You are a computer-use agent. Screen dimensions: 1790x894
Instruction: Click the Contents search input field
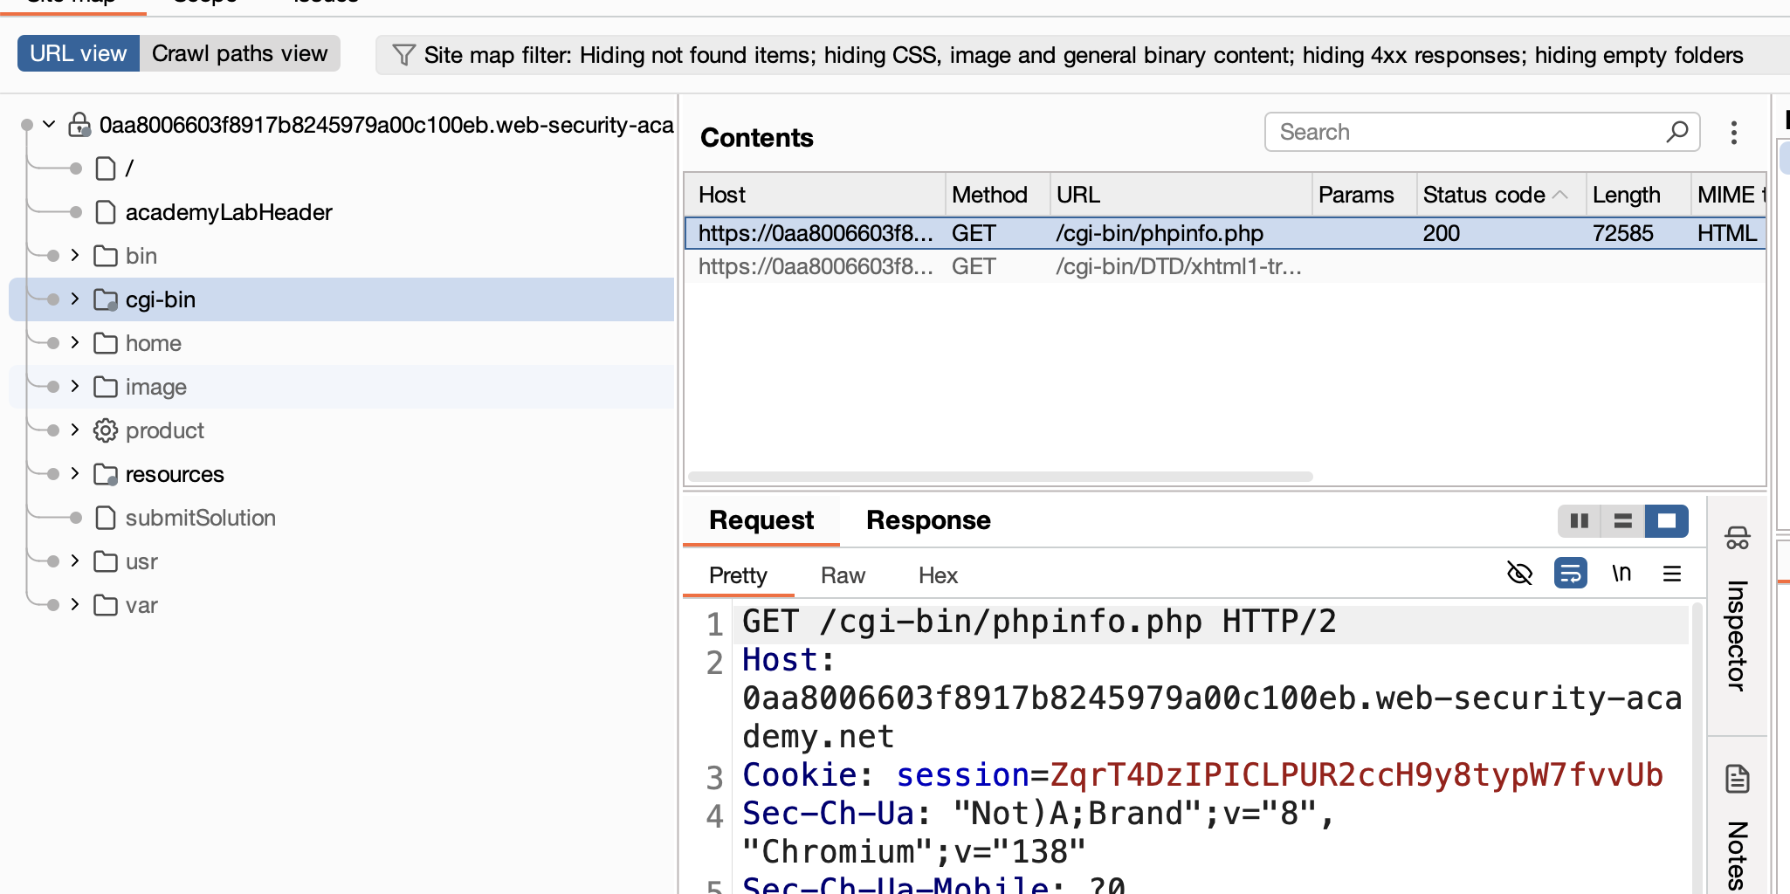click(x=1467, y=132)
